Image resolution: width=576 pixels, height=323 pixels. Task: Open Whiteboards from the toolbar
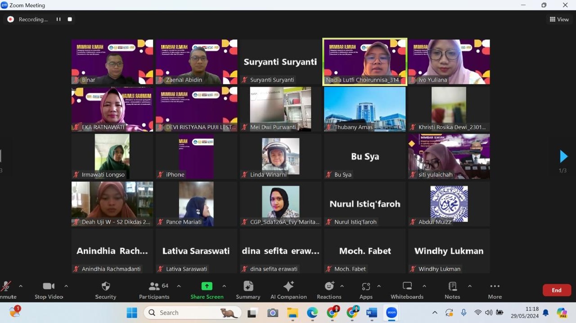click(x=407, y=287)
